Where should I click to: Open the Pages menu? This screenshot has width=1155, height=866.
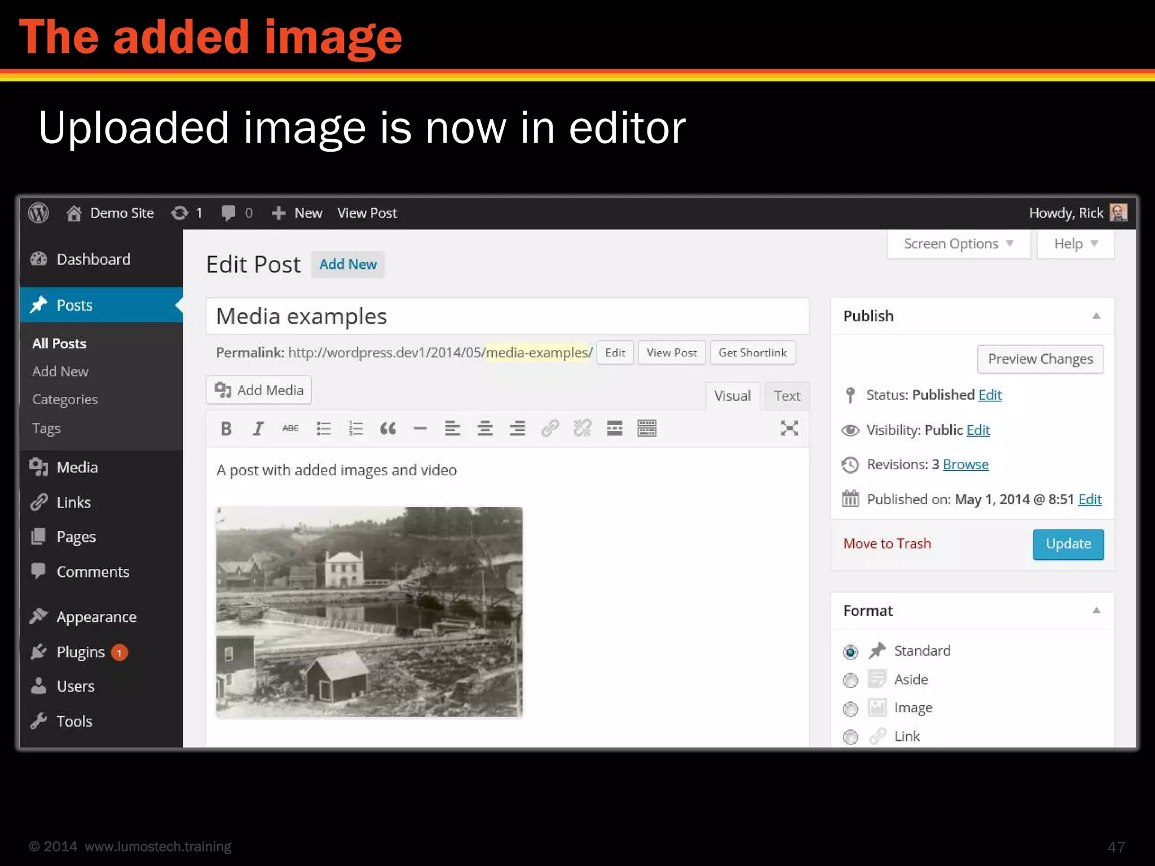tap(102, 537)
